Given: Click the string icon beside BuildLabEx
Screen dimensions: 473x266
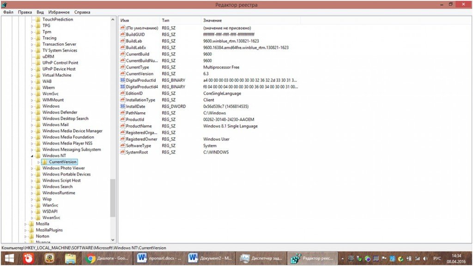Looking at the screenshot, I should click(122, 48).
